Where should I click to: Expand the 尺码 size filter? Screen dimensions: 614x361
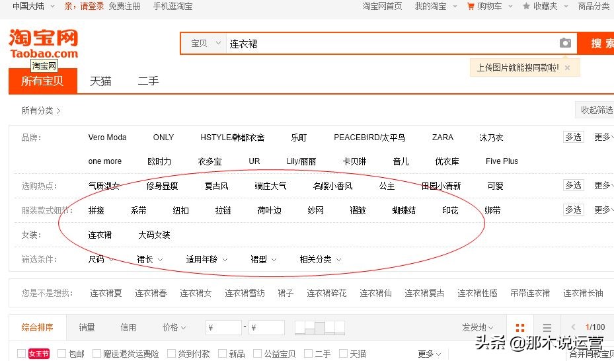pyautogui.click(x=100, y=259)
